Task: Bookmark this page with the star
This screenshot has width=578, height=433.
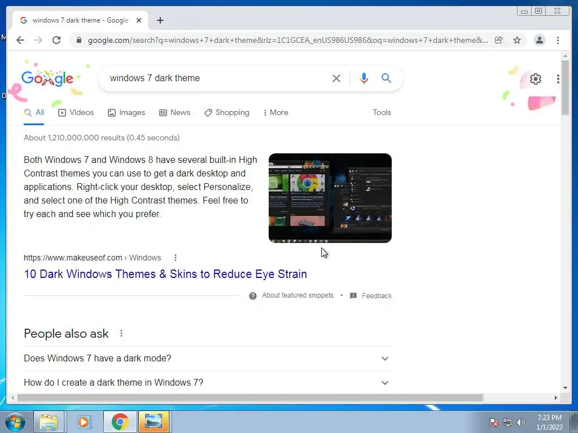Action: [517, 40]
